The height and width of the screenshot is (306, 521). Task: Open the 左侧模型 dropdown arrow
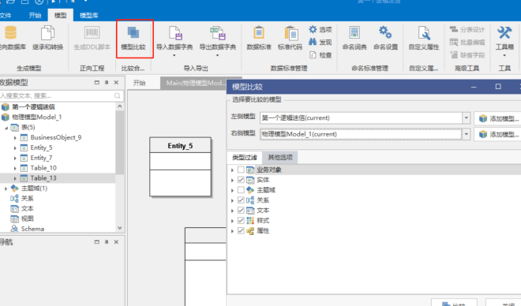pos(467,118)
